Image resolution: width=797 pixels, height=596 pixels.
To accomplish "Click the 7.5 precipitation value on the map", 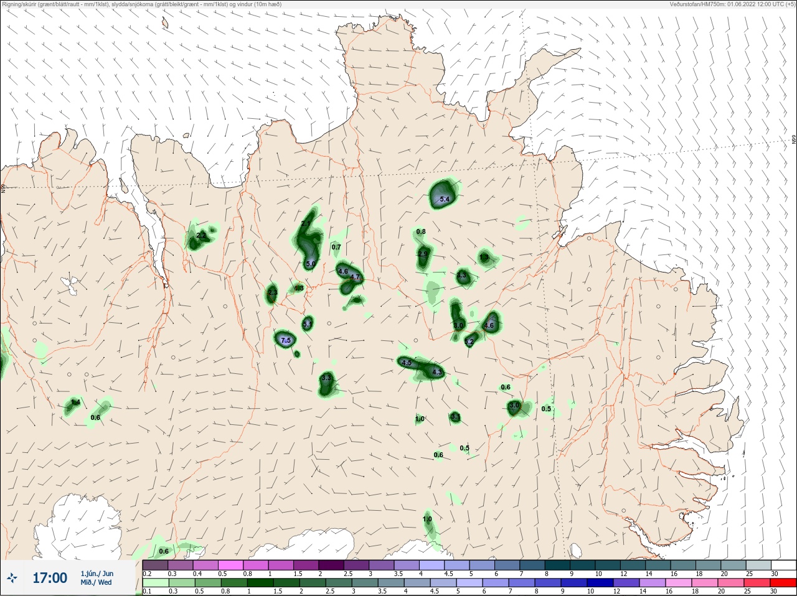I will 286,340.
